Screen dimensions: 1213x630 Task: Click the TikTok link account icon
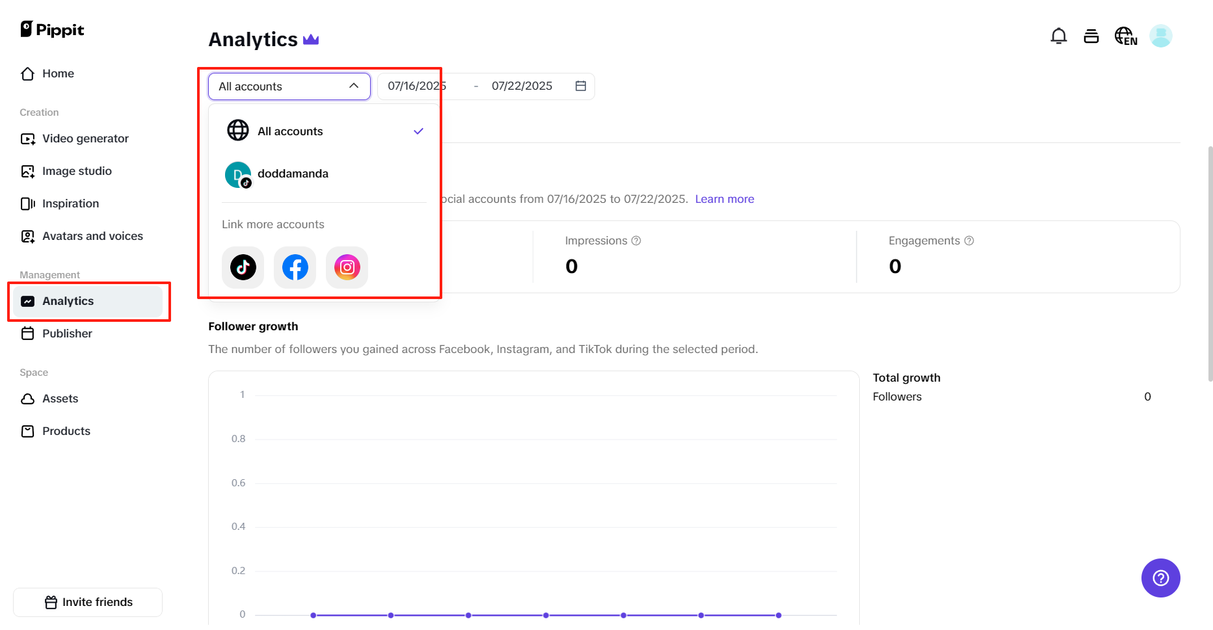pyautogui.click(x=243, y=267)
